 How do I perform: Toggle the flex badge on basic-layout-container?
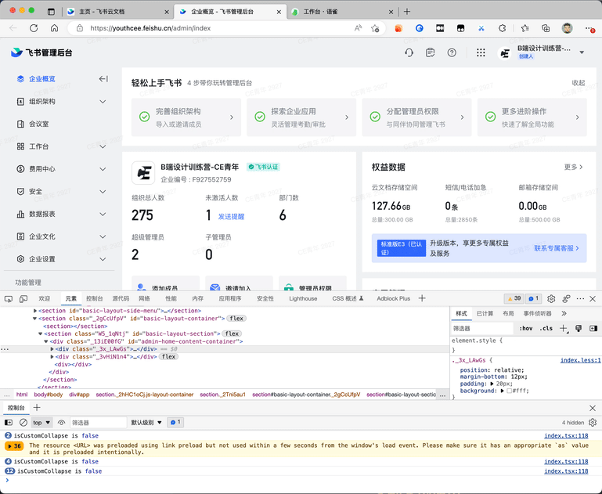tap(236, 318)
